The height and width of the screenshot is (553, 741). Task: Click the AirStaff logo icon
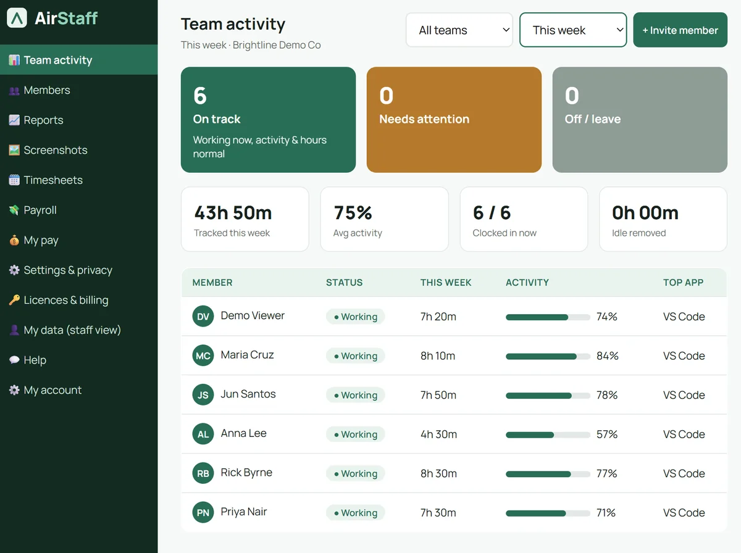[x=17, y=18]
